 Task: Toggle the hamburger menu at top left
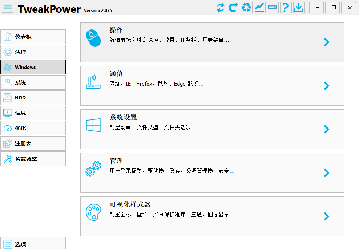tap(8, 7)
